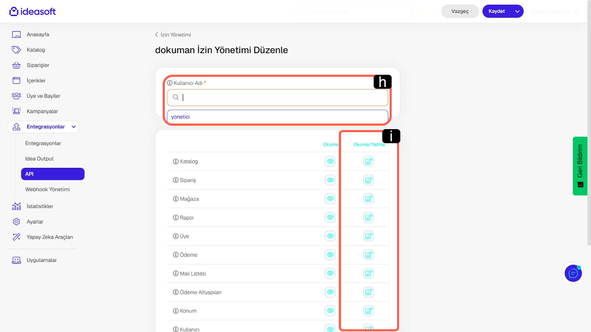The height and width of the screenshot is (332, 591).
Task: Enable read/write permission for Mail Listesi
Action: (x=368, y=273)
